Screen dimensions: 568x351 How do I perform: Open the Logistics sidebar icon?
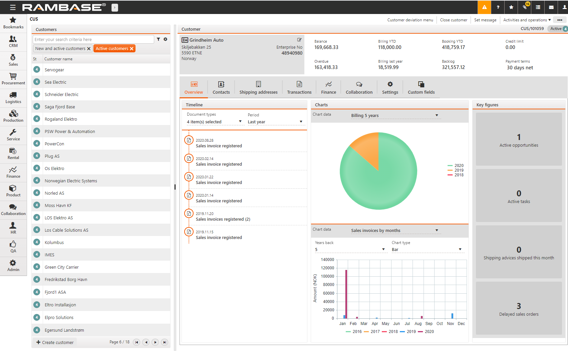coord(13,97)
